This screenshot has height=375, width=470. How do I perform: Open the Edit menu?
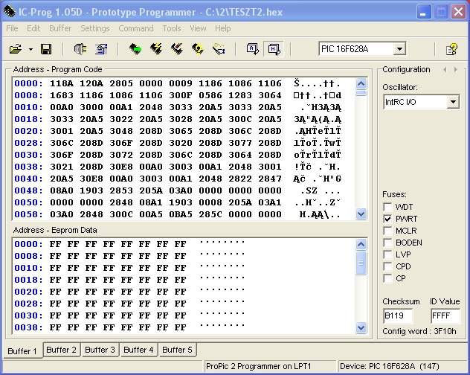33,28
